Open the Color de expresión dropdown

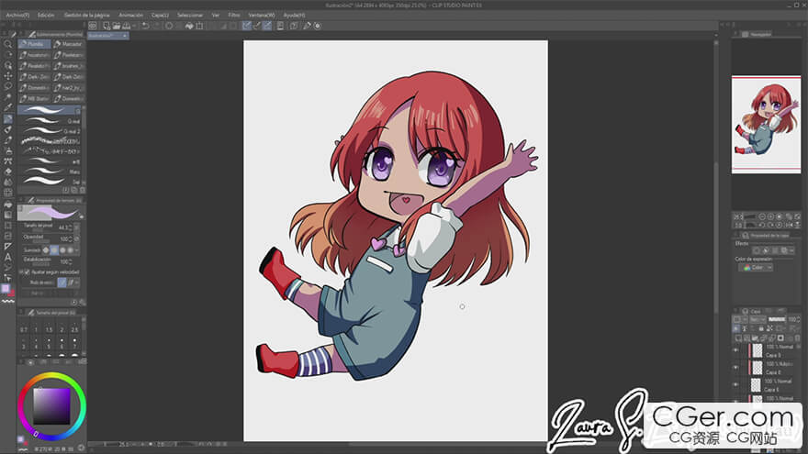[x=756, y=268]
